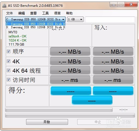Open the 1 GB test size dropdown
This screenshot has width=139, height=131.
75,19
